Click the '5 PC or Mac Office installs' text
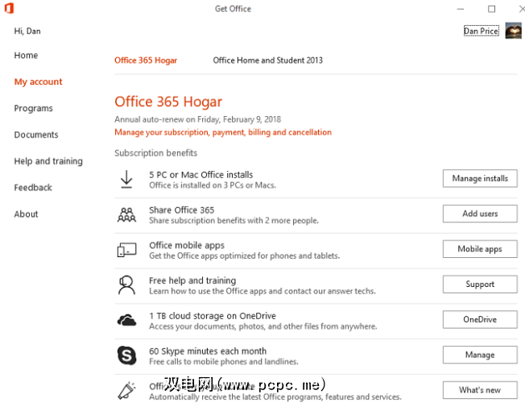The width and height of the screenshot is (525, 403). click(x=200, y=175)
